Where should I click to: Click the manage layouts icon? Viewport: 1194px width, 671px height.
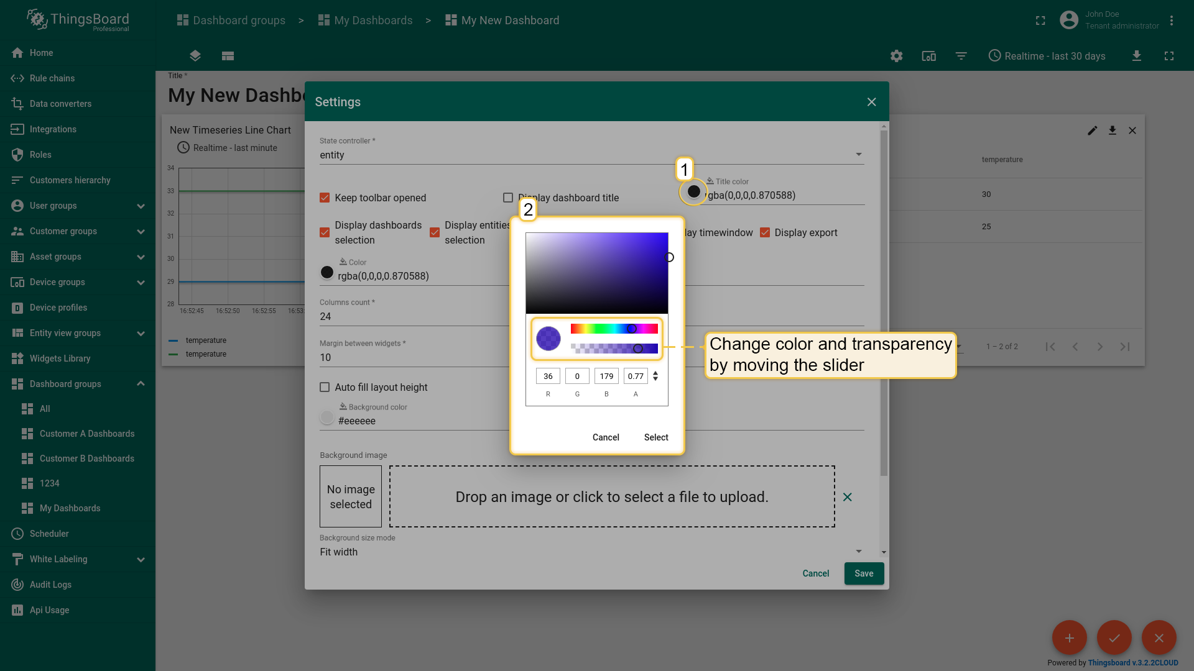coord(228,56)
